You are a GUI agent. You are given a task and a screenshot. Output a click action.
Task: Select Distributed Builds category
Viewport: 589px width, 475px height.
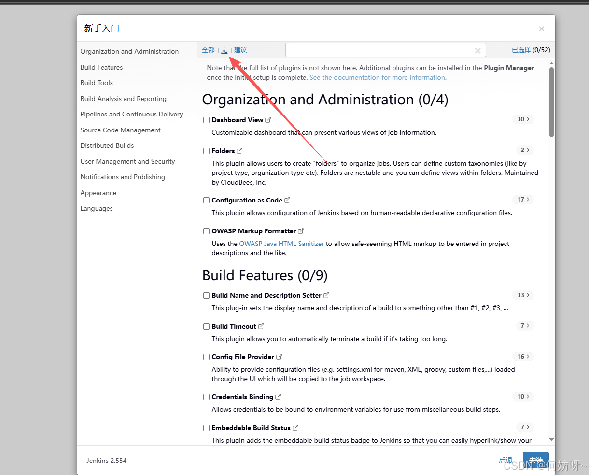coord(107,145)
